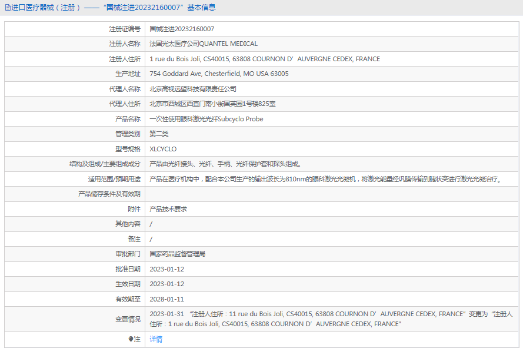Select agent address 北京市西城区西直门南小街 value
The image size is (523, 348).
pyautogui.click(x=212, y=104)
